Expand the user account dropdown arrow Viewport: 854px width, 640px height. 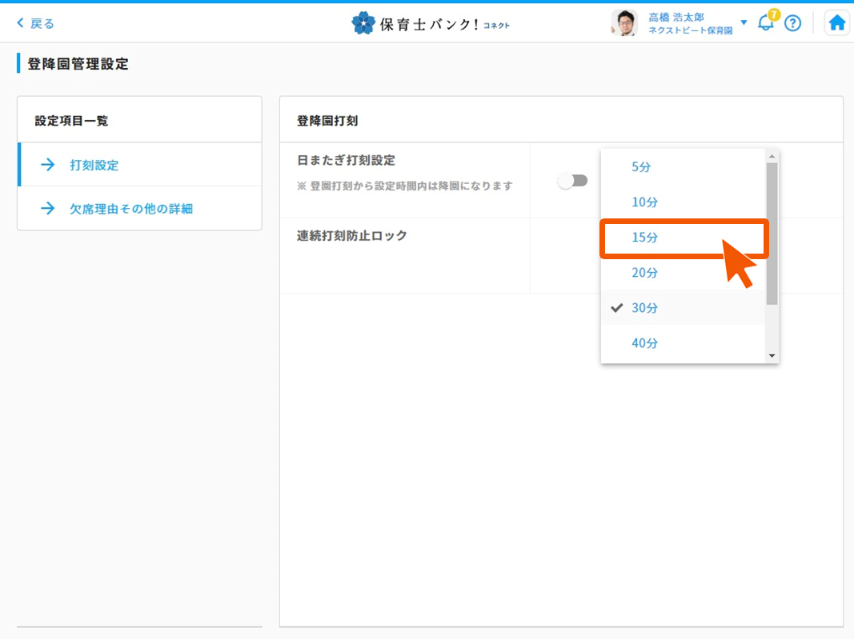tap(744, 22)
